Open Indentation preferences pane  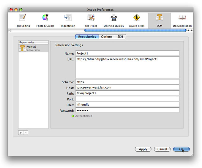pyautogui.click(x=68, y=21)
